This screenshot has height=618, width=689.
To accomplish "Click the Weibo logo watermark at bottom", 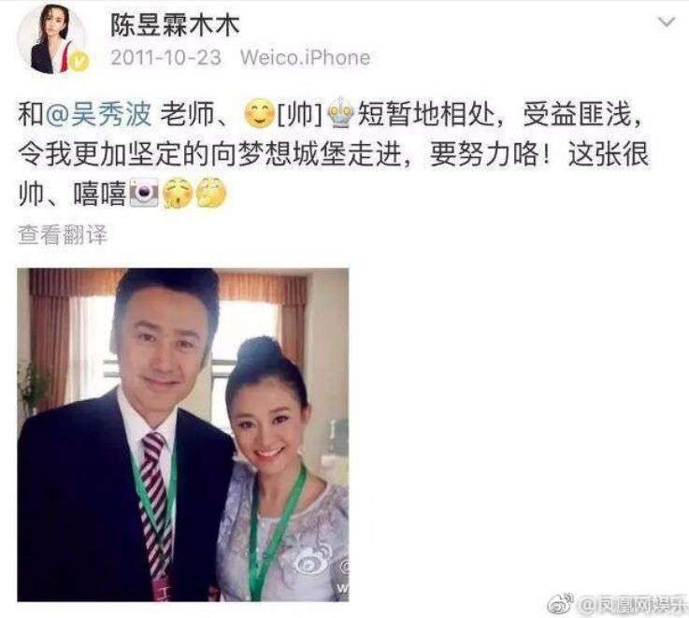I will pos(561,604).
